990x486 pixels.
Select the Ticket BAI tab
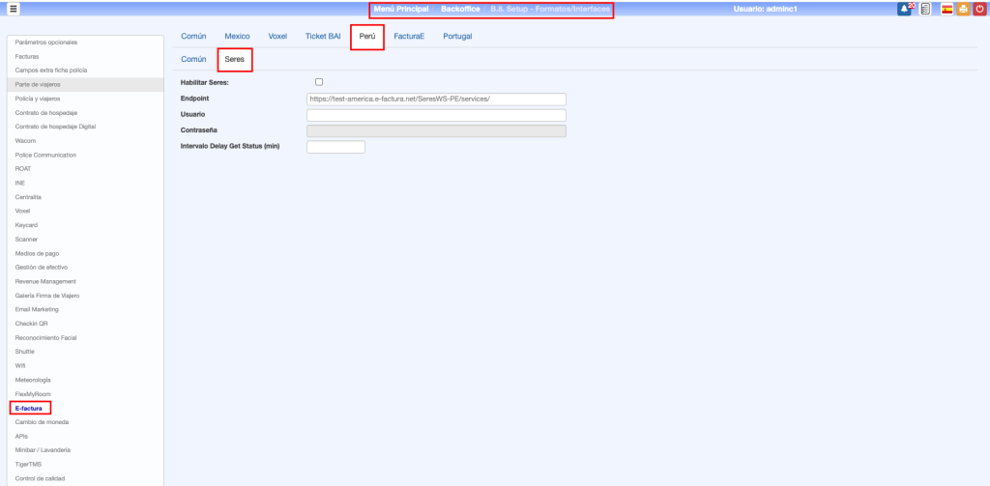[x=323, y=36]
